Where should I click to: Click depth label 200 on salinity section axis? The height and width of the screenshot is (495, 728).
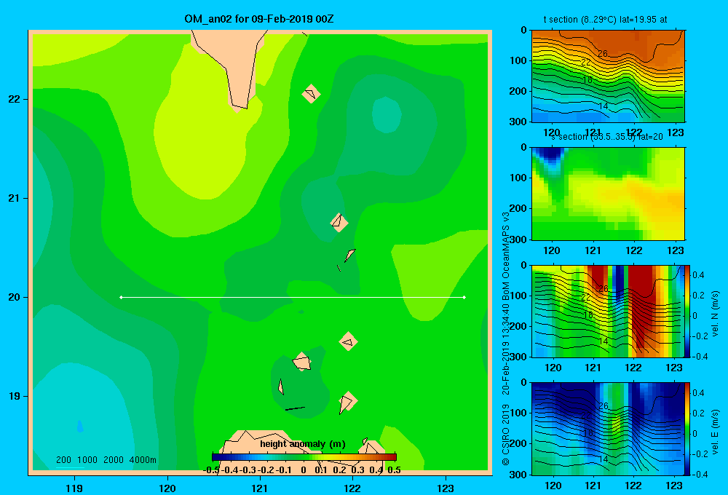(x=519, y=208)
